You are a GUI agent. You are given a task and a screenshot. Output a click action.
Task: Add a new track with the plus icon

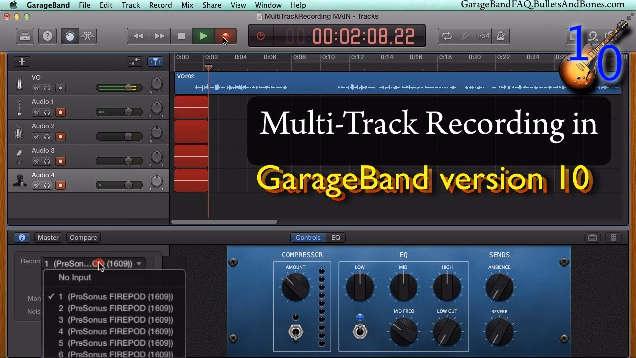tap(21, 61)
